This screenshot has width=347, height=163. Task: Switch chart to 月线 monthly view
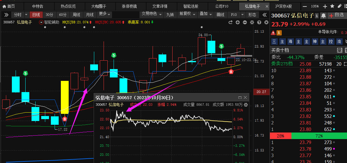click(90, 15)
